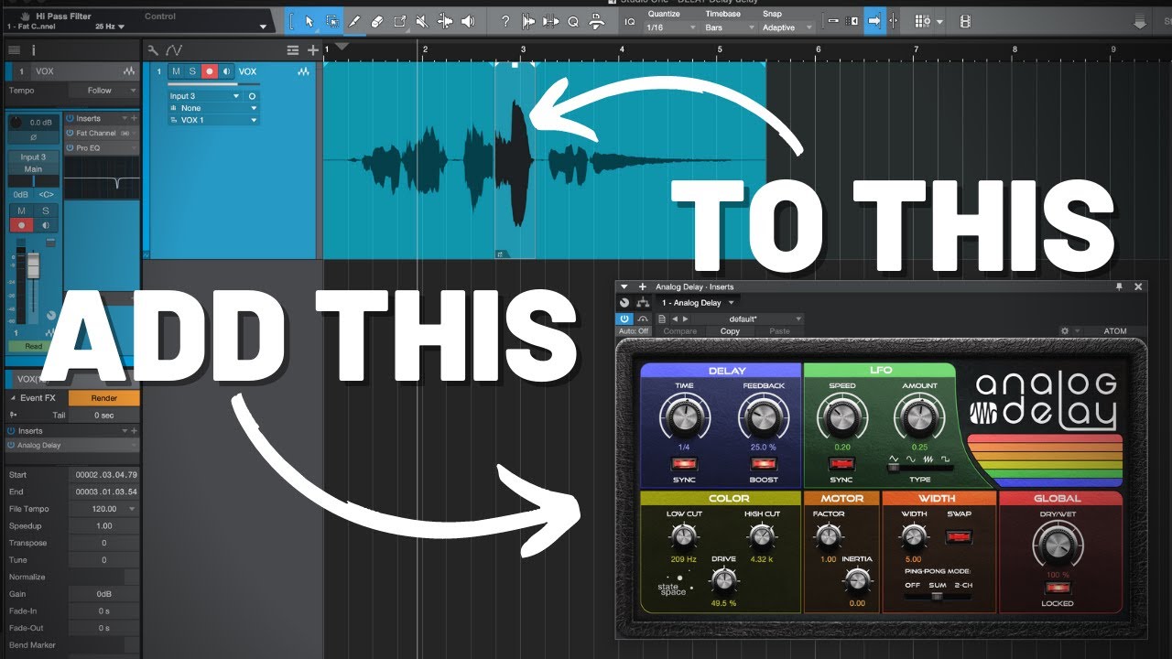Viewport: 1172px width, 659px height.
Task: Click the Compare button
Action: 680,331
